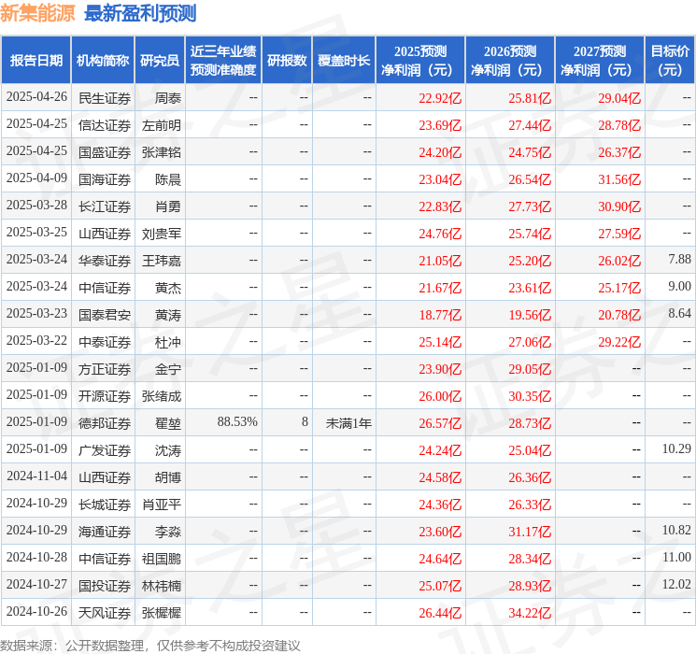Select the date 2025-04-26
696x654 pixels.
pos(36,97)
